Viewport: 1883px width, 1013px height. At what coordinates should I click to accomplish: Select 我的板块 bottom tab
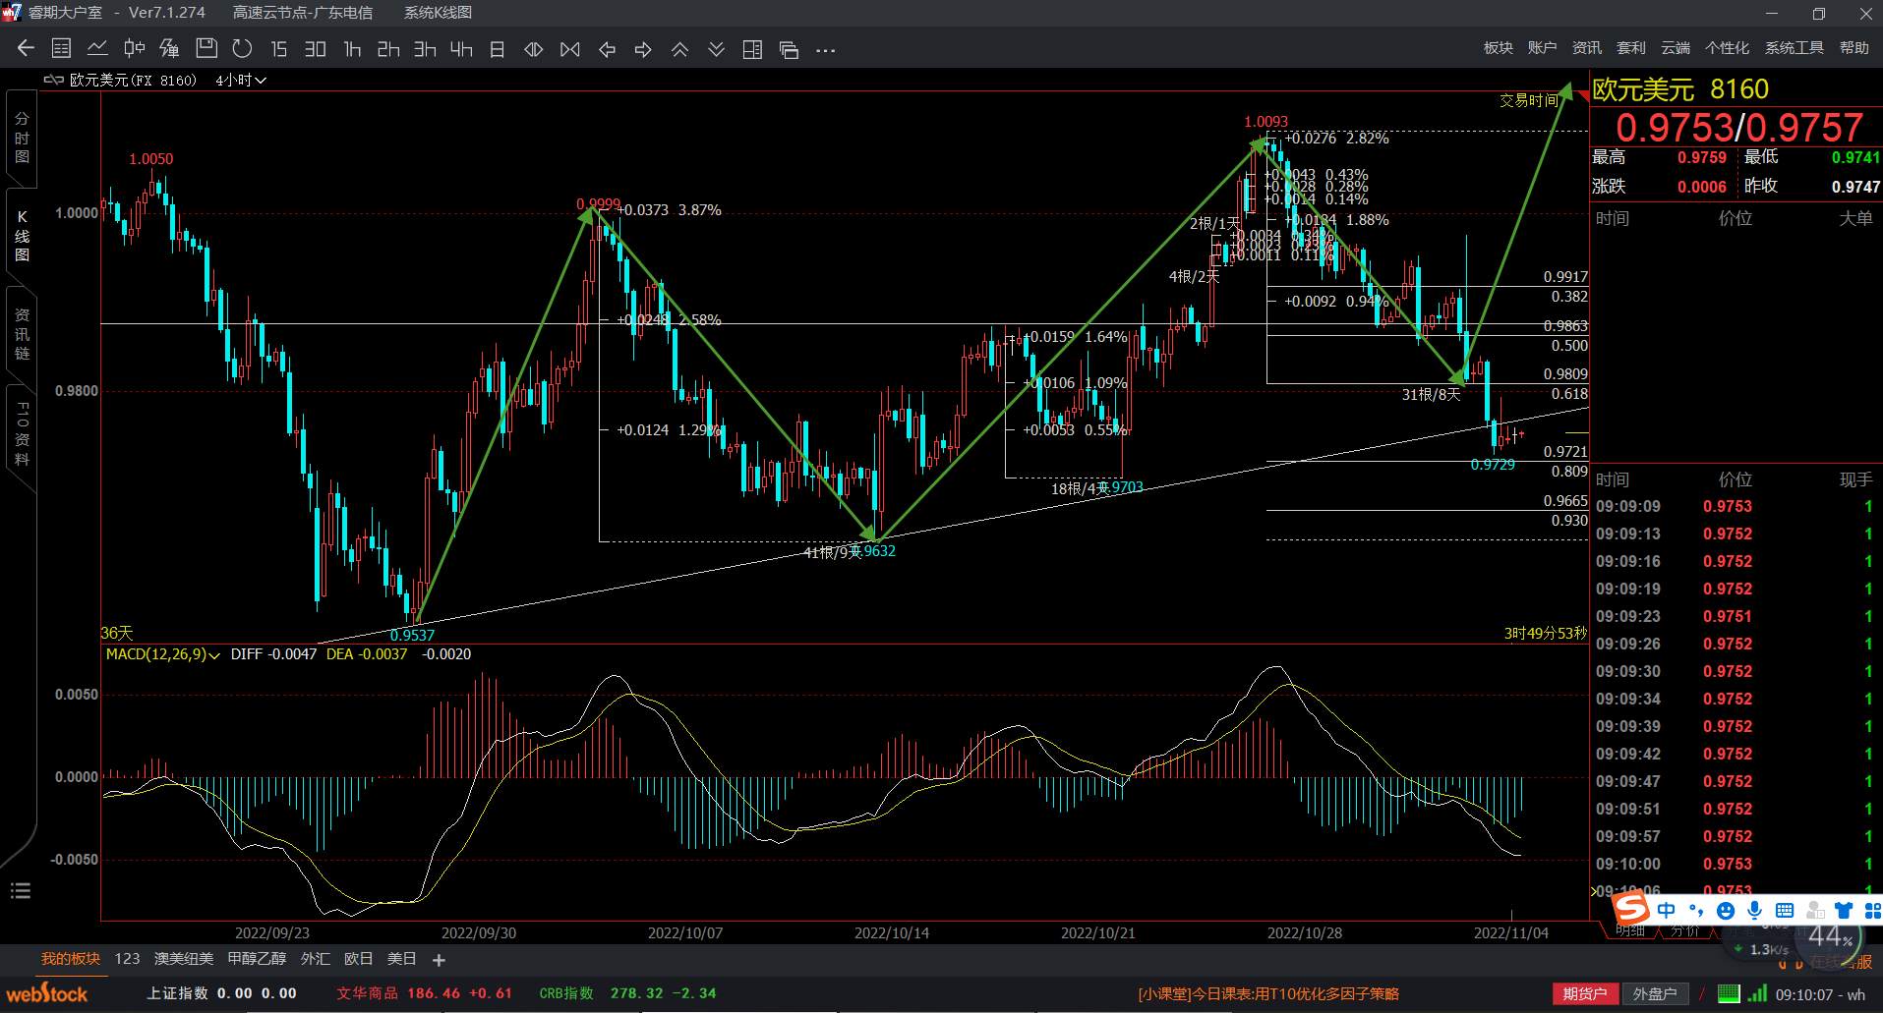(x=71, y=959)
